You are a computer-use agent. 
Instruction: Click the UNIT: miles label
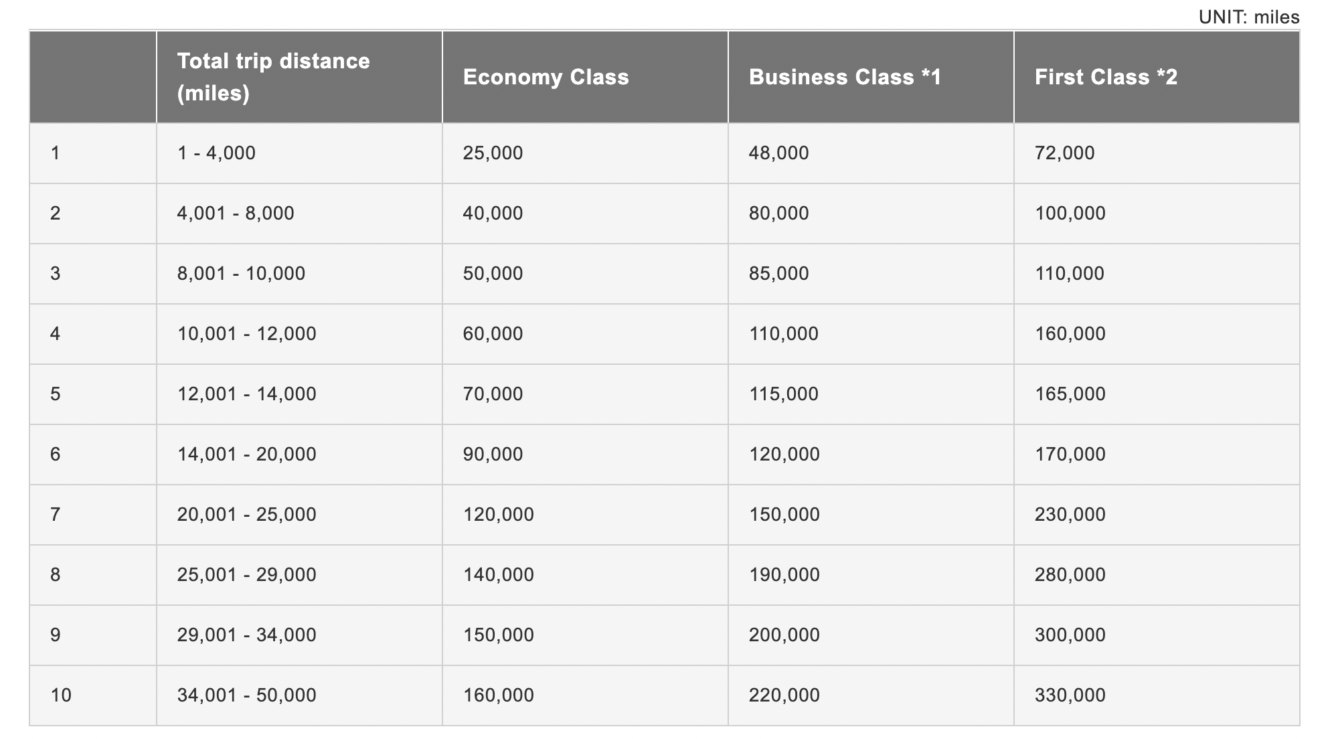[x=1248, y=17]
